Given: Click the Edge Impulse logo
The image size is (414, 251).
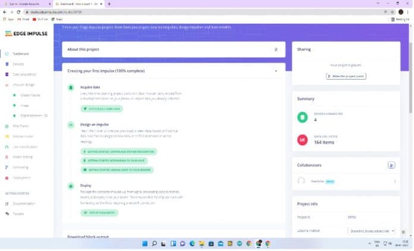Looking at the screenshot, I should (26, 34).
